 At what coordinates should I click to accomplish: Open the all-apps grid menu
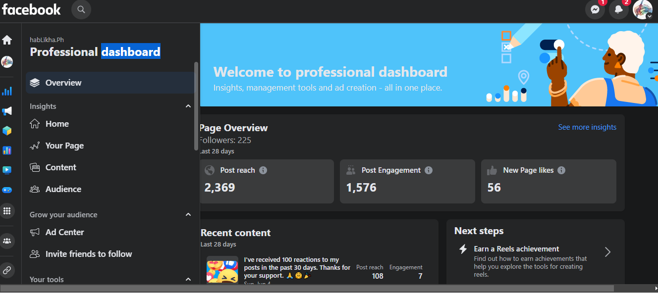coord(7,211)
